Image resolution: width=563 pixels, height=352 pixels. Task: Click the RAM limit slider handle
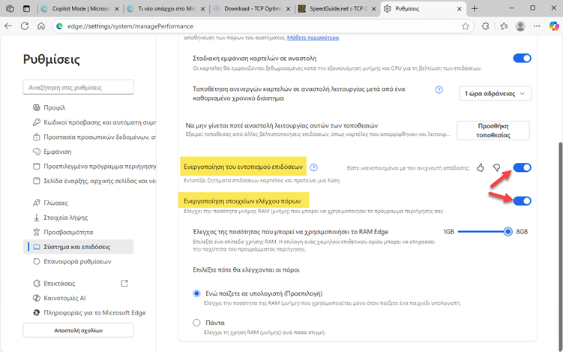(508, 232)
